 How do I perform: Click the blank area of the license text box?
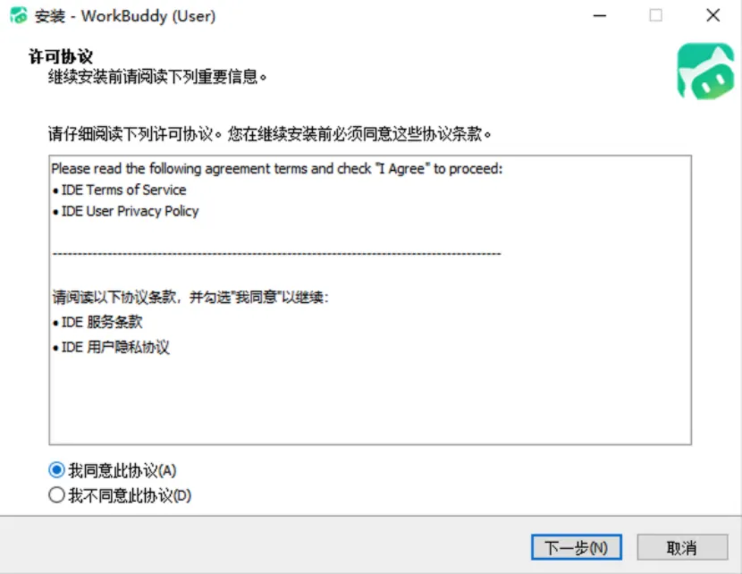point(370,398)
